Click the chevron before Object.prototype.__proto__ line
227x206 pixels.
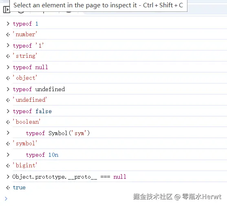[x=8, y=177]
